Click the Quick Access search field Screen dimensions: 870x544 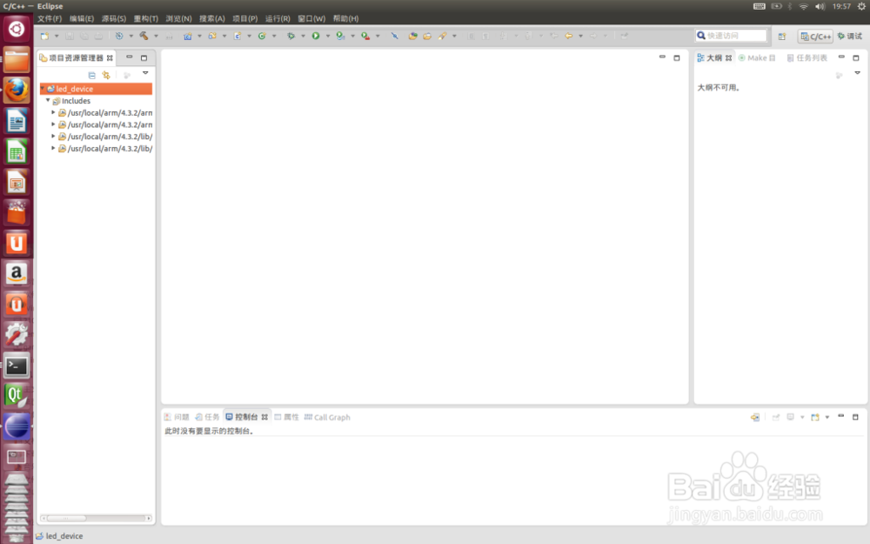pyautogui.click(x=731, y=36)
